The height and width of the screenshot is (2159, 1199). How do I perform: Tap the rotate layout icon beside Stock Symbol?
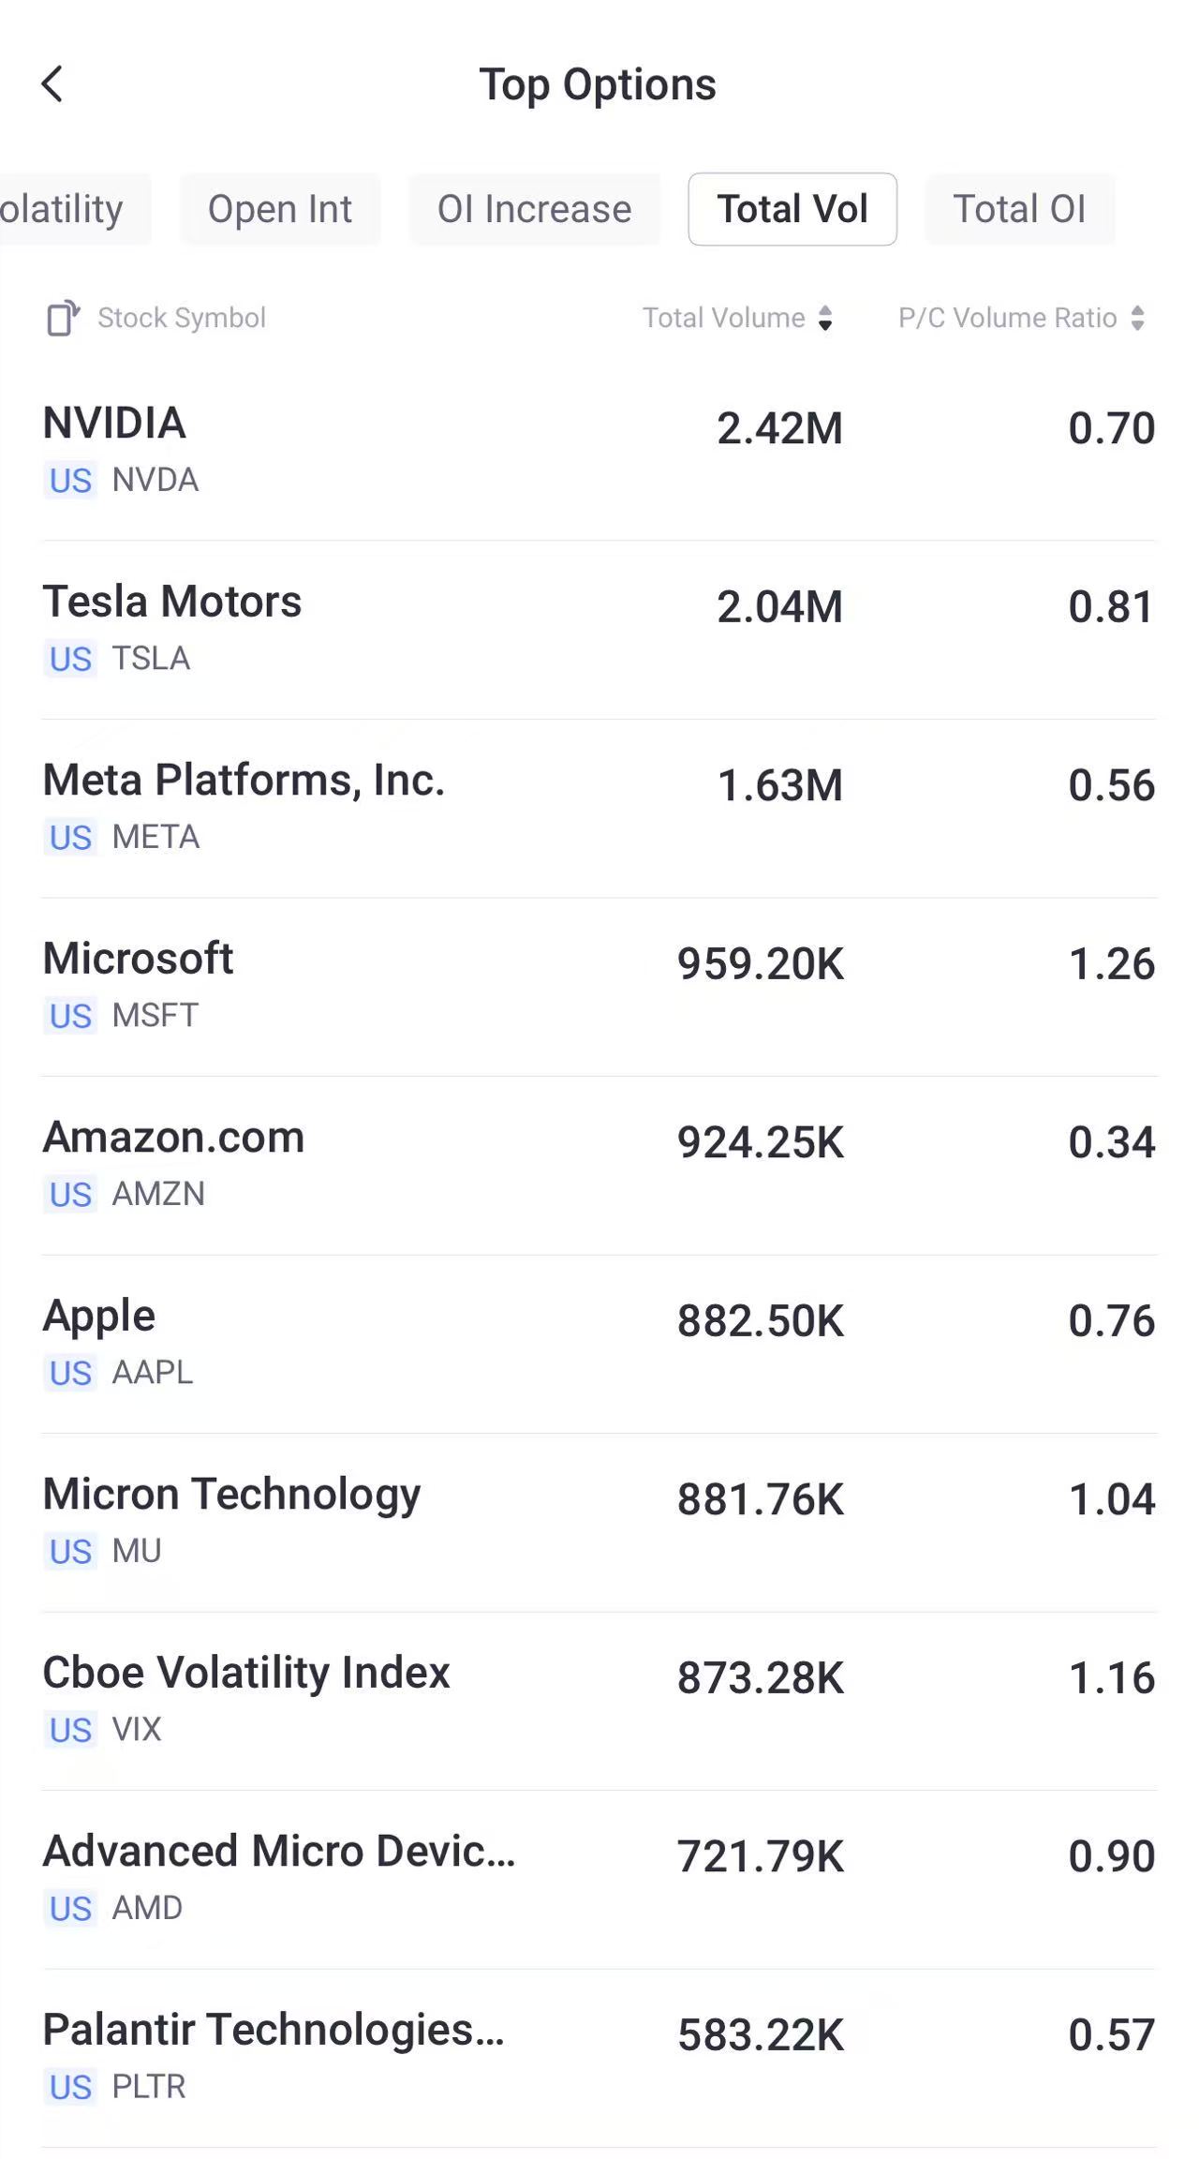[x=63, y=318]
